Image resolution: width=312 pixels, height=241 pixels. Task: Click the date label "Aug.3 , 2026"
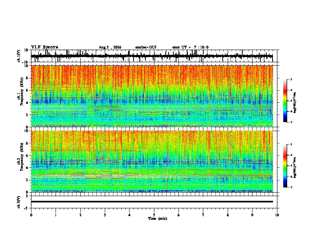pyautogui.click(x=110, y=47)
